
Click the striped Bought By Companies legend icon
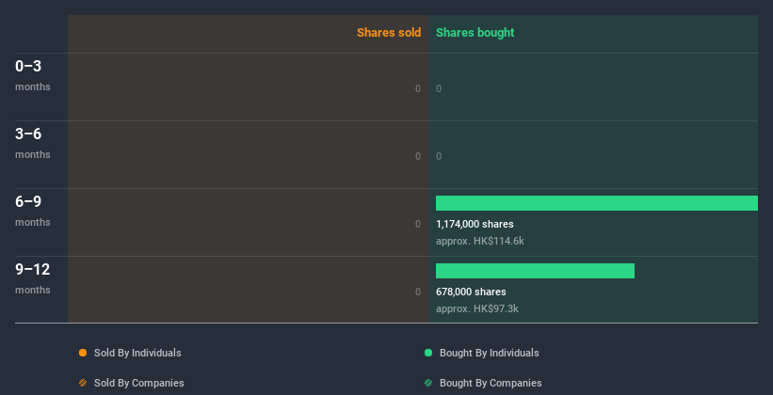point(428,383)
